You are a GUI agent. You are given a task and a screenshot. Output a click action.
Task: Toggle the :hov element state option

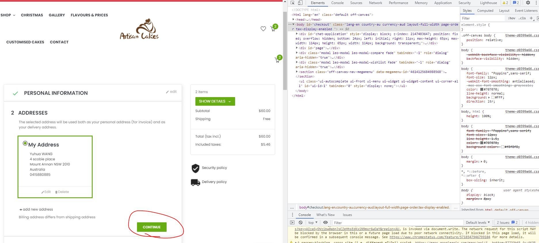click(x=512, y=18)
